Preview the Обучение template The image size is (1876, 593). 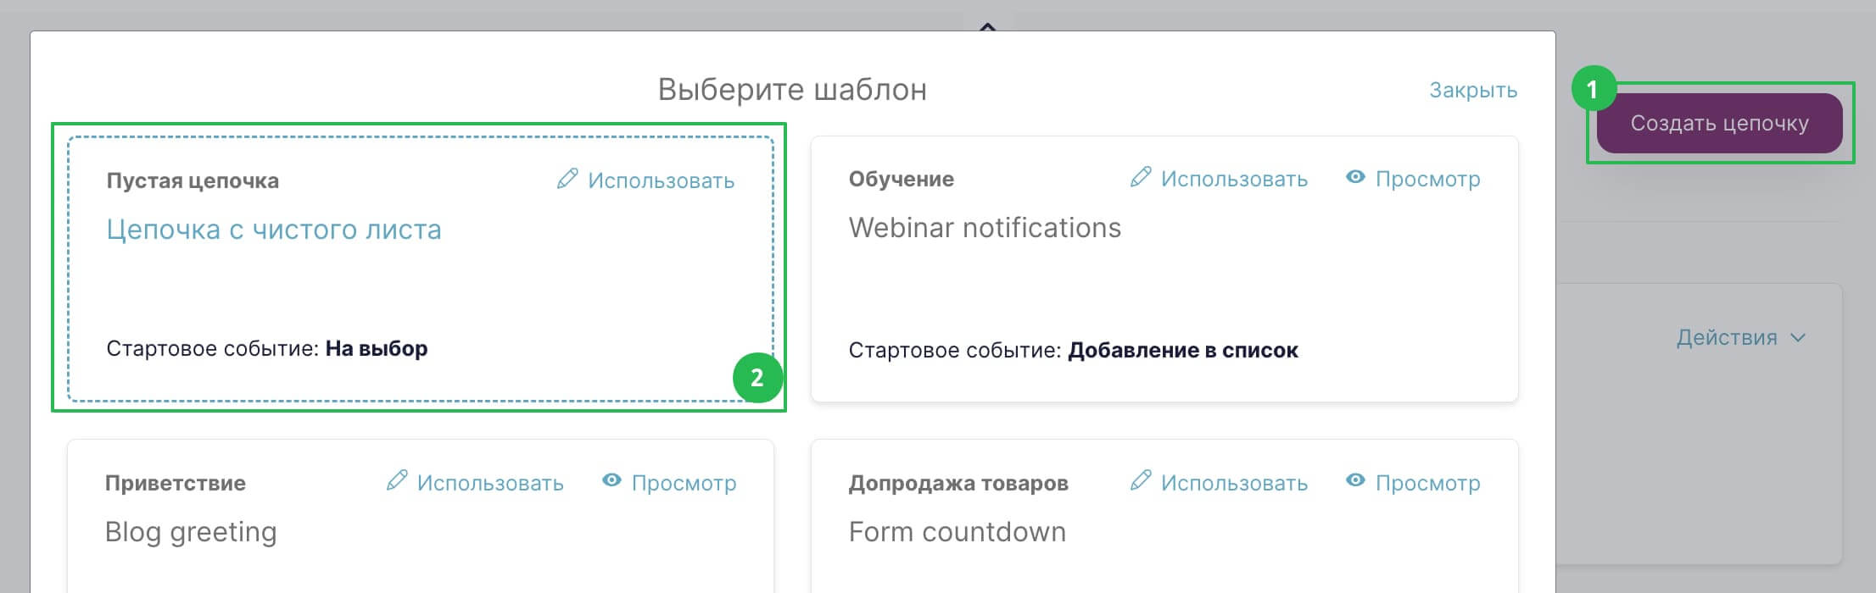tap(1427, 179)
